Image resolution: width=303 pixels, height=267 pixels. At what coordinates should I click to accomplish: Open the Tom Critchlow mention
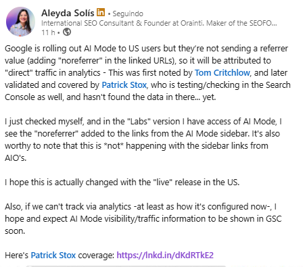coord(222,73)
